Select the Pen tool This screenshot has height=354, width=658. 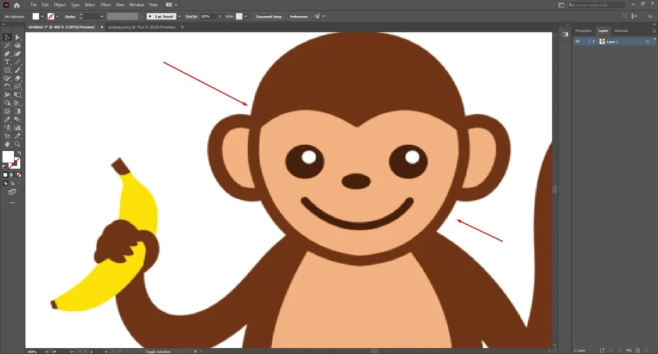tap(7, 54)
